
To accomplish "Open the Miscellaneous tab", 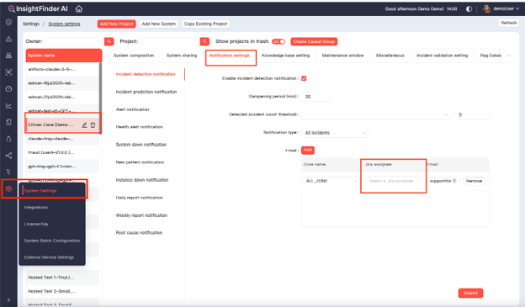I will [x=390, y=56].
